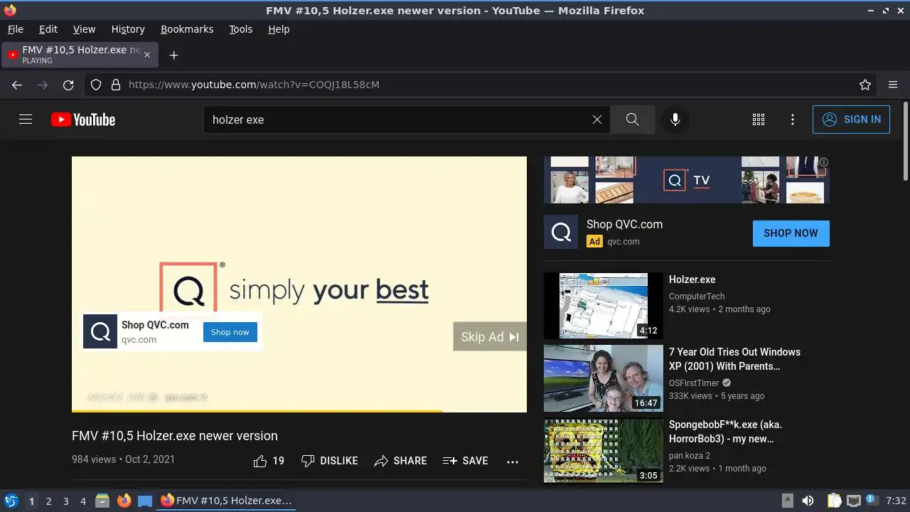910x512 pixels.
Task: Click the QVC TV banner image
Action: point(686,180)
